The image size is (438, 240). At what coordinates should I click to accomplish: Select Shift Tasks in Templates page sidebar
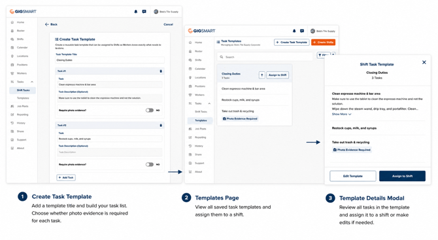pos(201,112)
